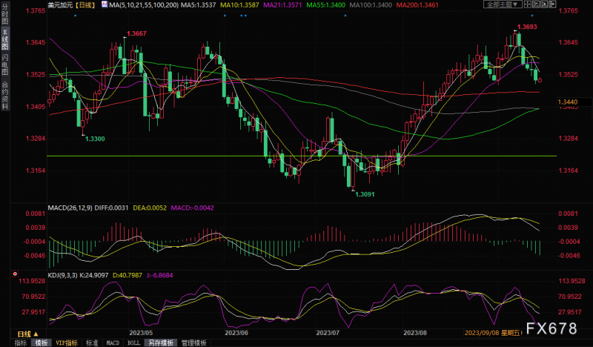This screenshot has height=347, width=593.
Task: Click the KDJ(9,3,3) indicator label
Action: 62,275
